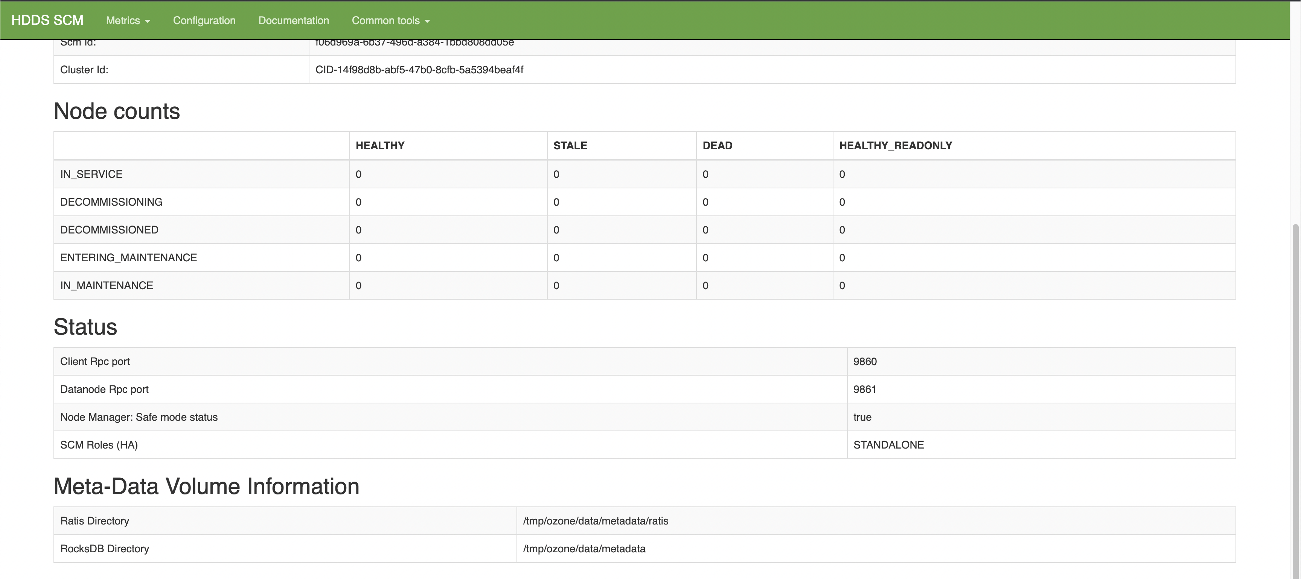Click the Metrics dropdown caret arrow
This screenshot has width=1301, height=579.
click(x=148, y=21)
